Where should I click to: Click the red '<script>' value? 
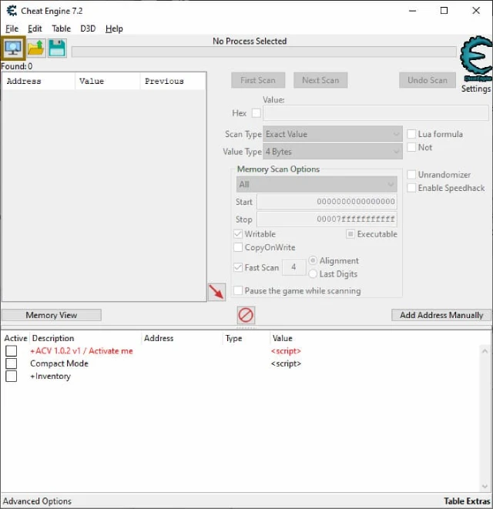coord(286,351)
